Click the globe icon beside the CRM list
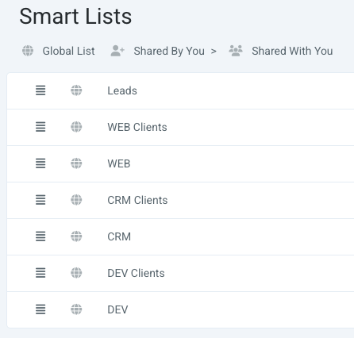354x338 pixels. [76, 236]
